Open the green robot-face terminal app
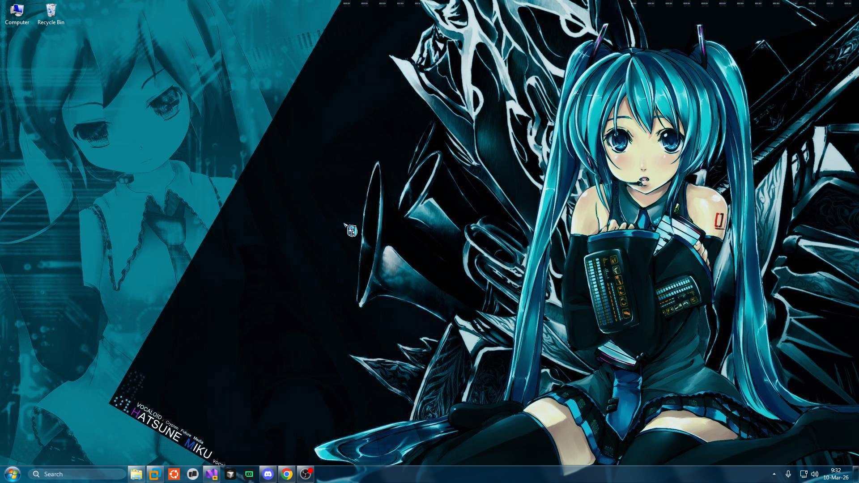The width and height of the screenshot is (859, 483). [x=249, y=474]
